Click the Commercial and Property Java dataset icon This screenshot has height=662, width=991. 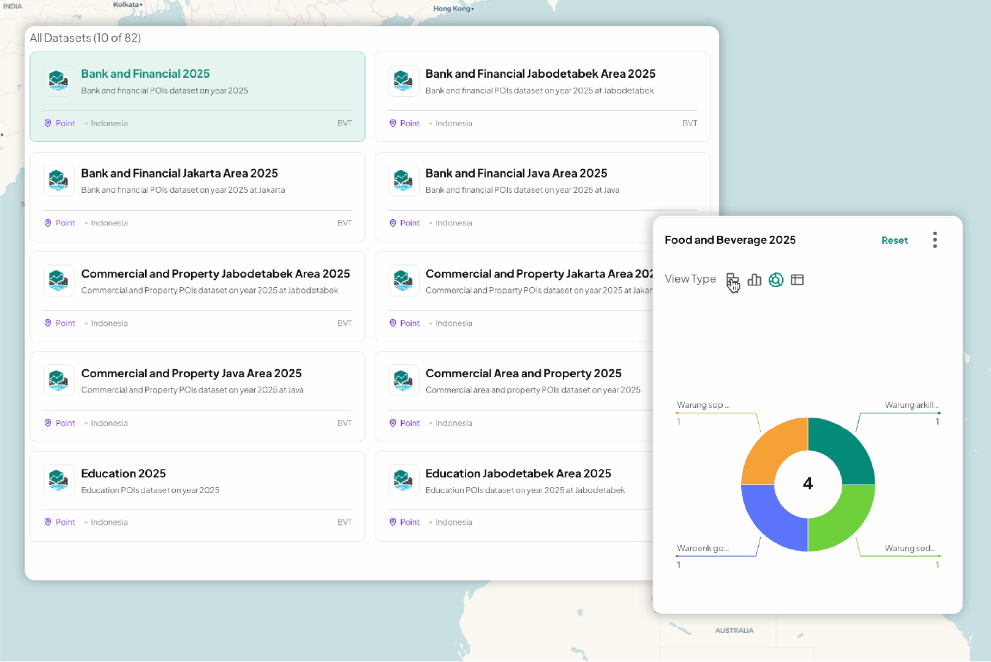coord(59,380)
